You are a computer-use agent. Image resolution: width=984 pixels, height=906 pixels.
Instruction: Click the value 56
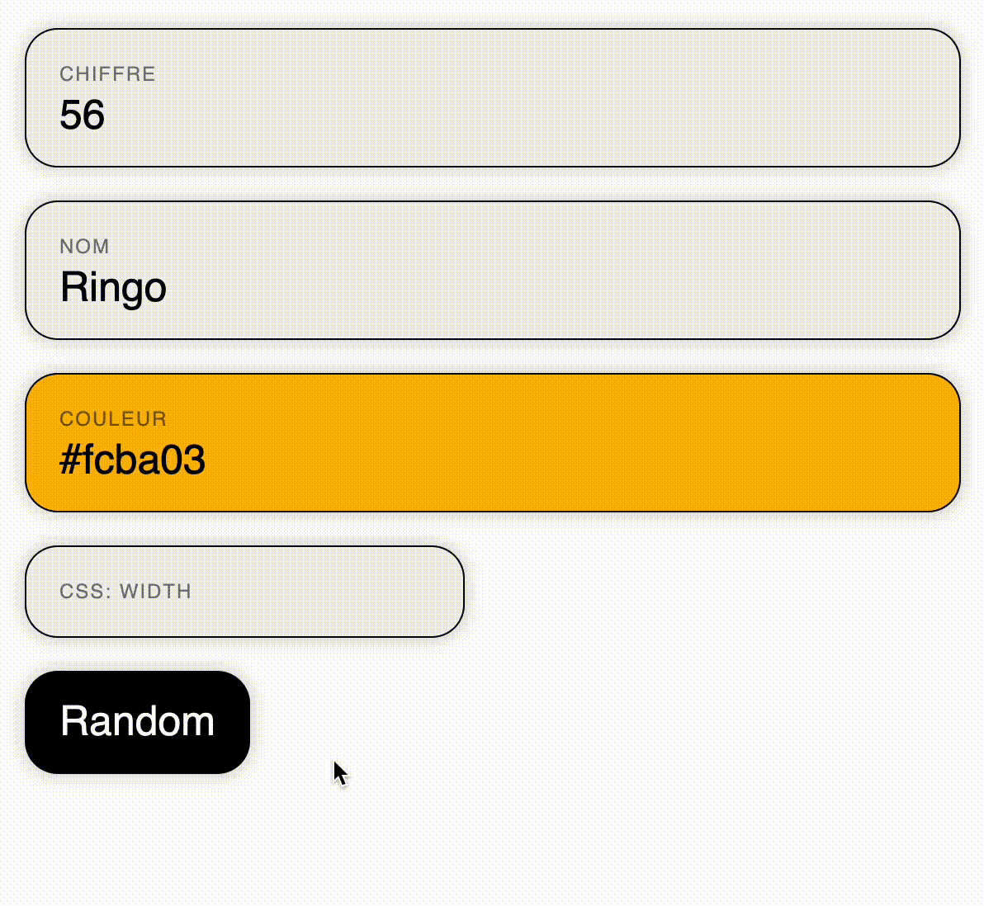click(x=82, y=116)
